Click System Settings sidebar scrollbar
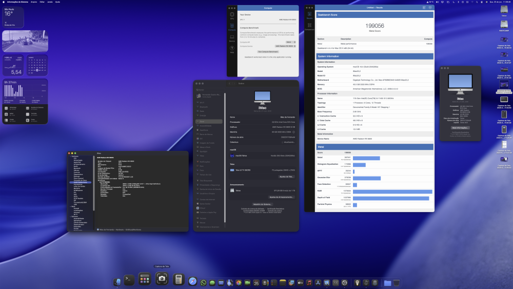 coord(225,157)
